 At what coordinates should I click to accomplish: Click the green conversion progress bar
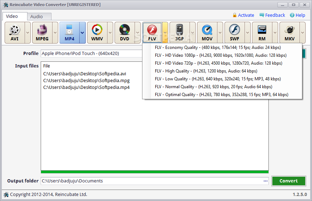pos(155,172)
